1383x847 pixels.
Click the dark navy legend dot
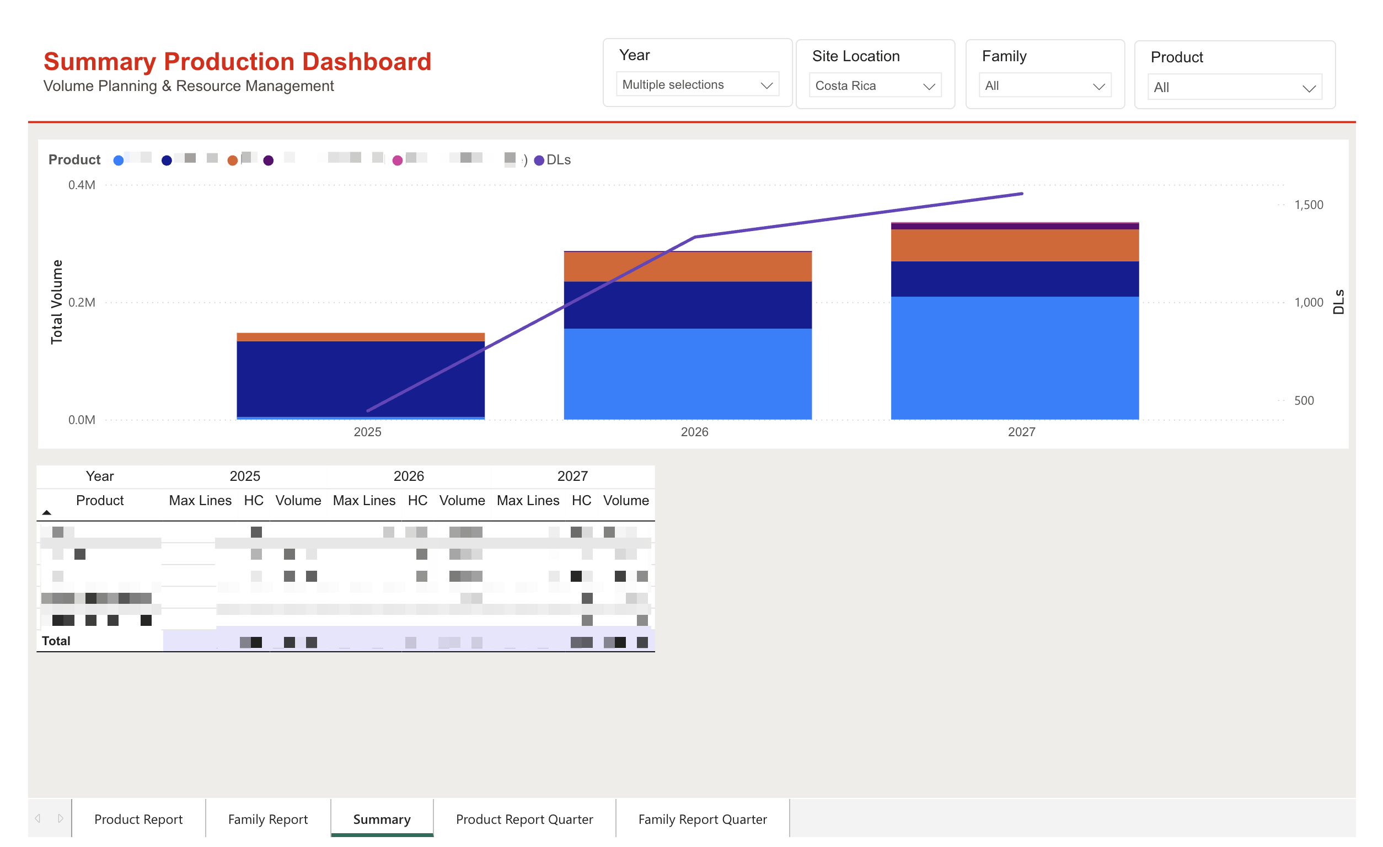(167, 160)
